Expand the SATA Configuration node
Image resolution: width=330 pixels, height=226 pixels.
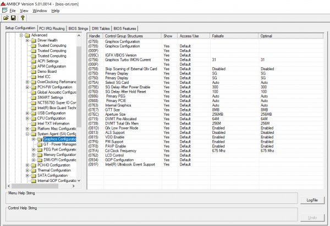pyautogui.click(x=28, y=176)
